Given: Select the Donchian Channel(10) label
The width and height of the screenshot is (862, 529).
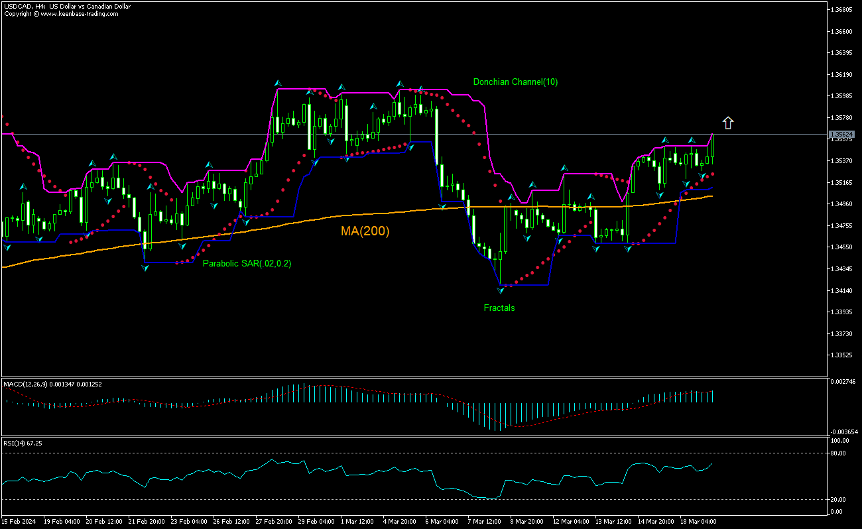Looking at the screenshot, I should click(515, 82).
